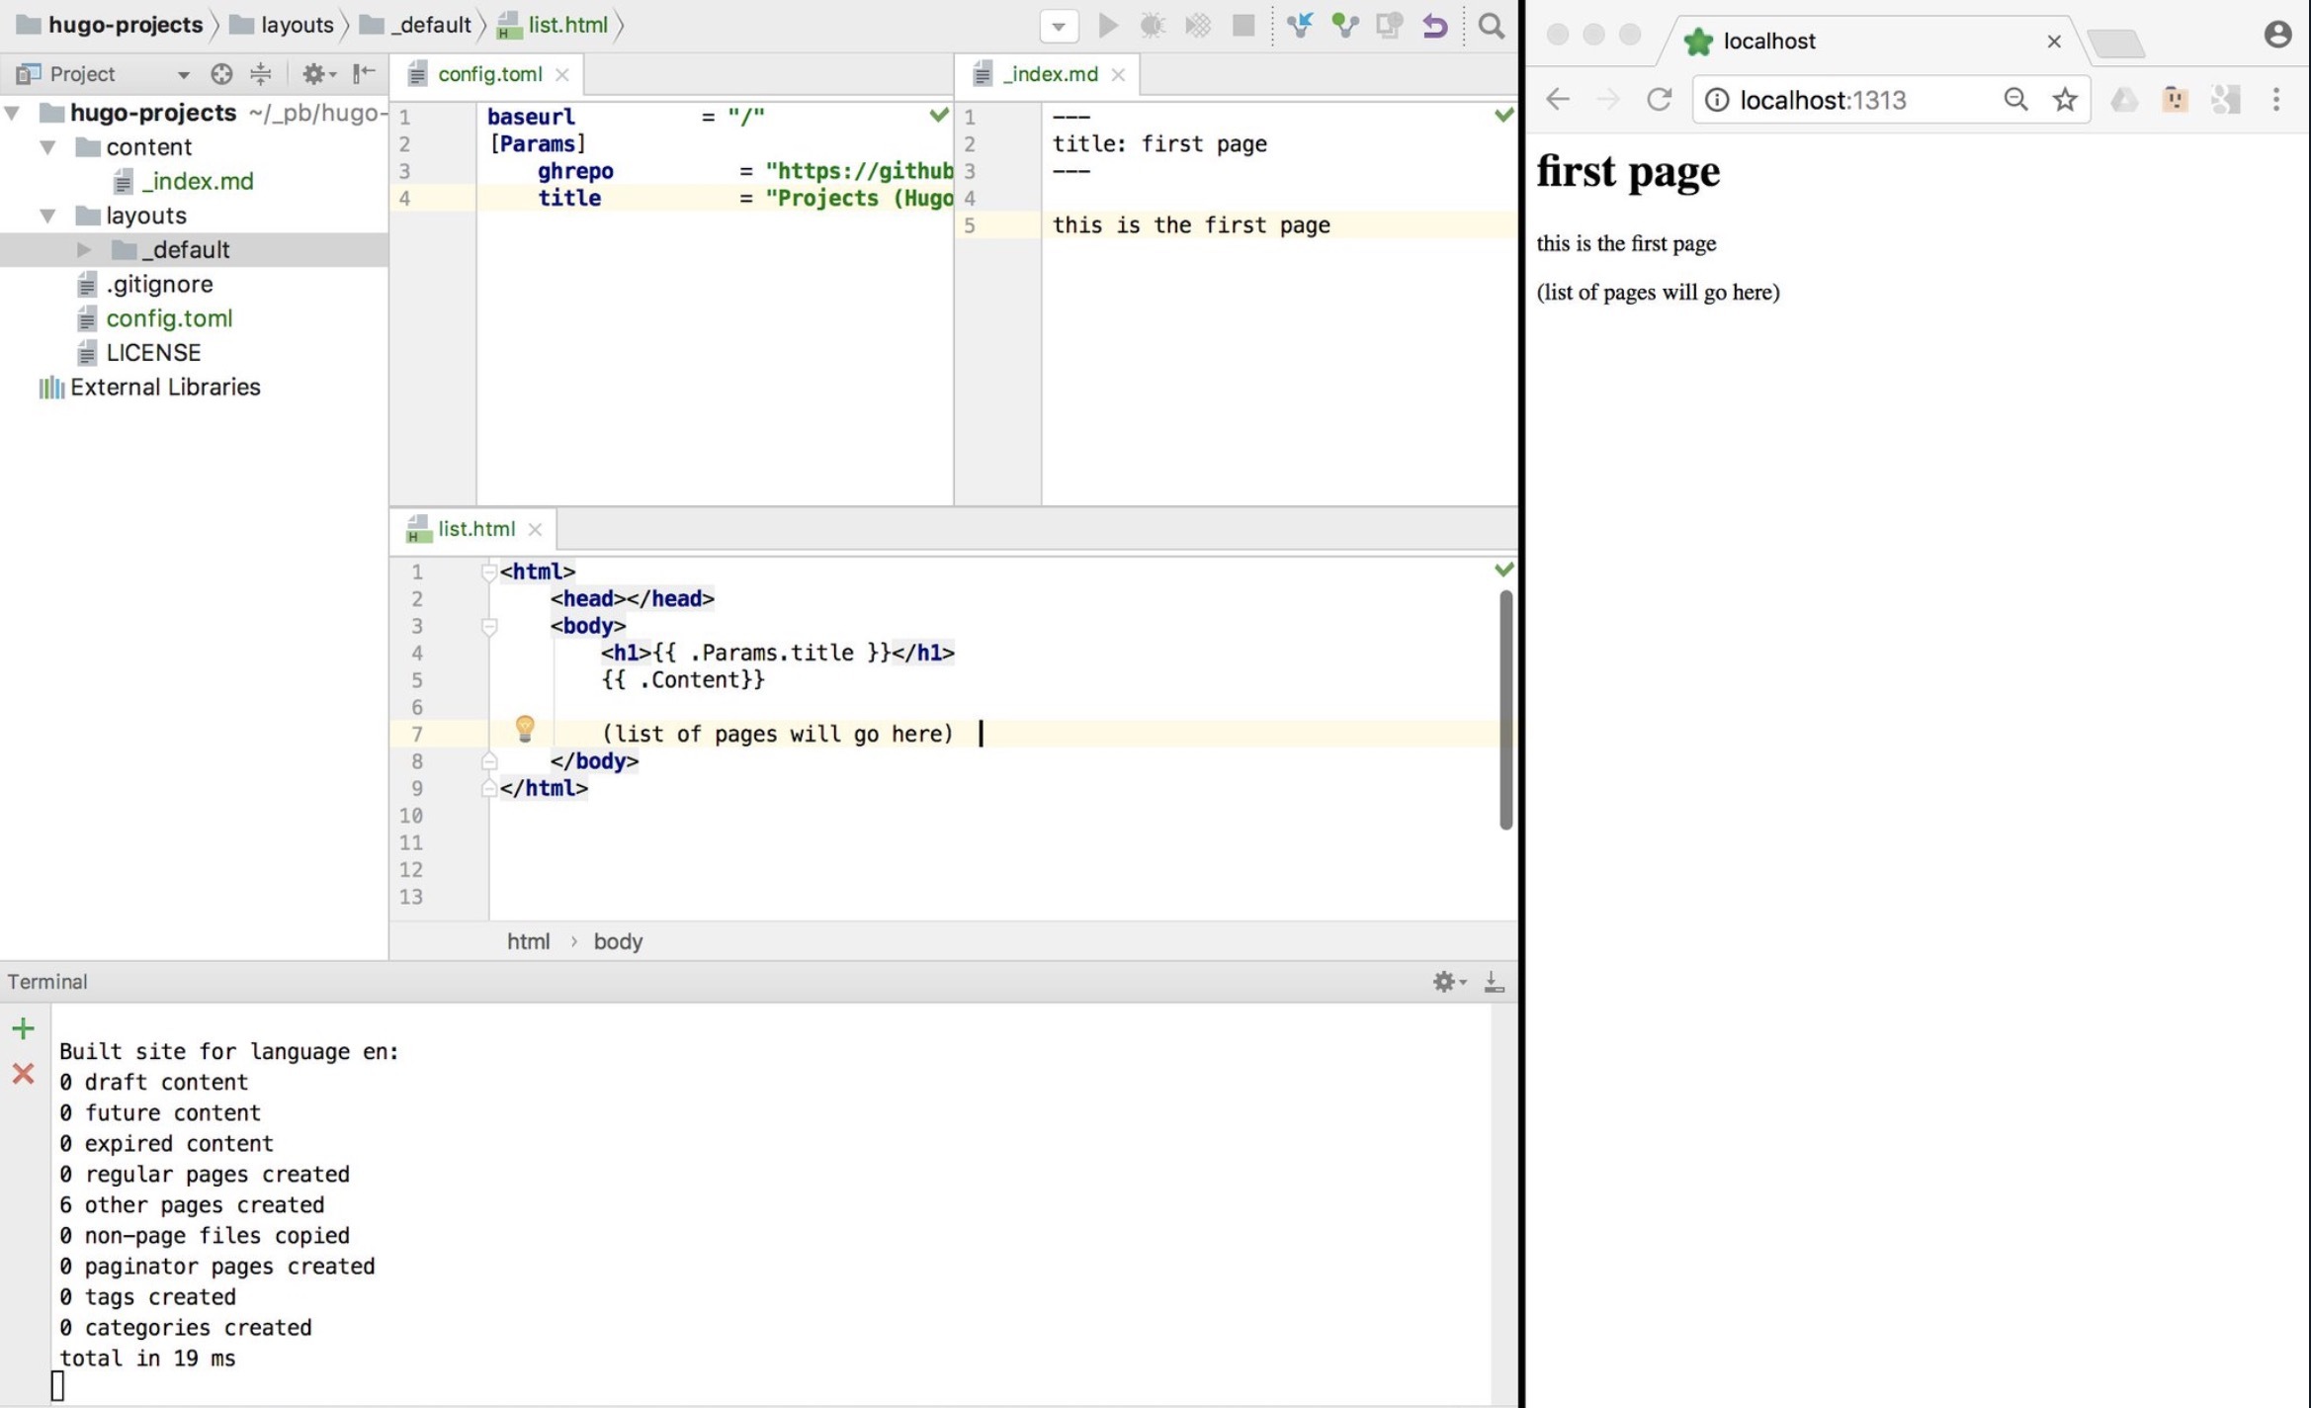Image resolution: width=2311 pixels, height=1408 pixels.
Task: Open Search Everywhere magnifier icon
Action: click(x=1491, y=26)
